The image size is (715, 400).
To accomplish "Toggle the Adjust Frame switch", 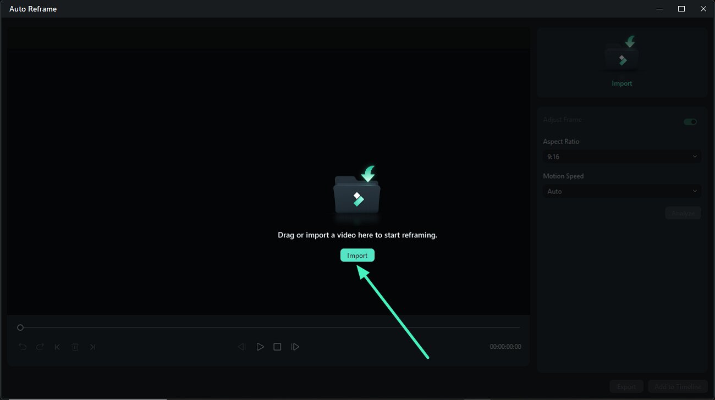I will coord(690,122).
